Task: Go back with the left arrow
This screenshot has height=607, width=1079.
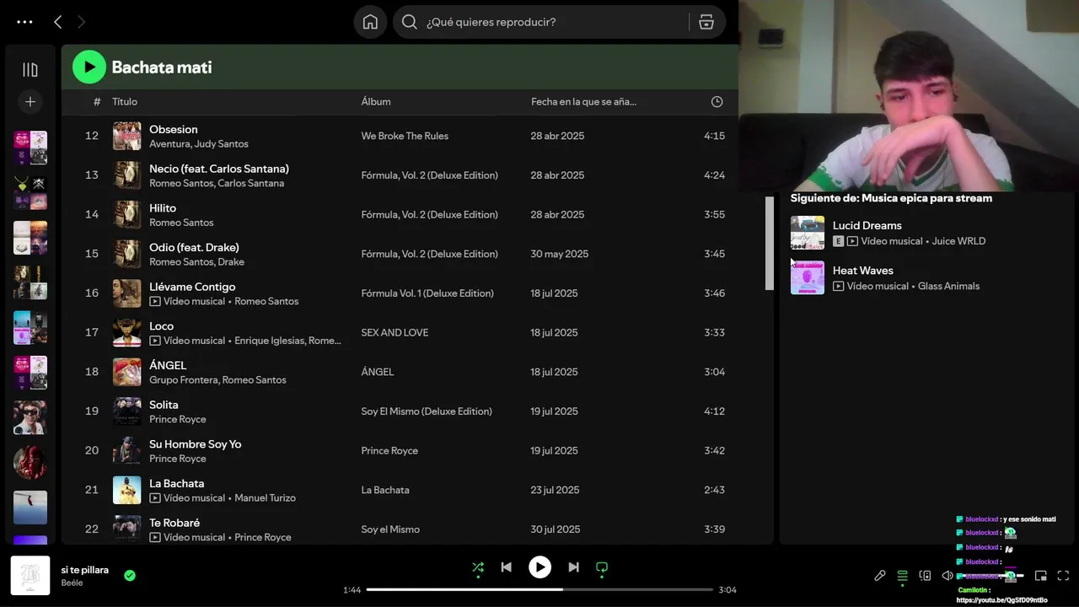Action: pyautogui.click(x=57, y=22)
